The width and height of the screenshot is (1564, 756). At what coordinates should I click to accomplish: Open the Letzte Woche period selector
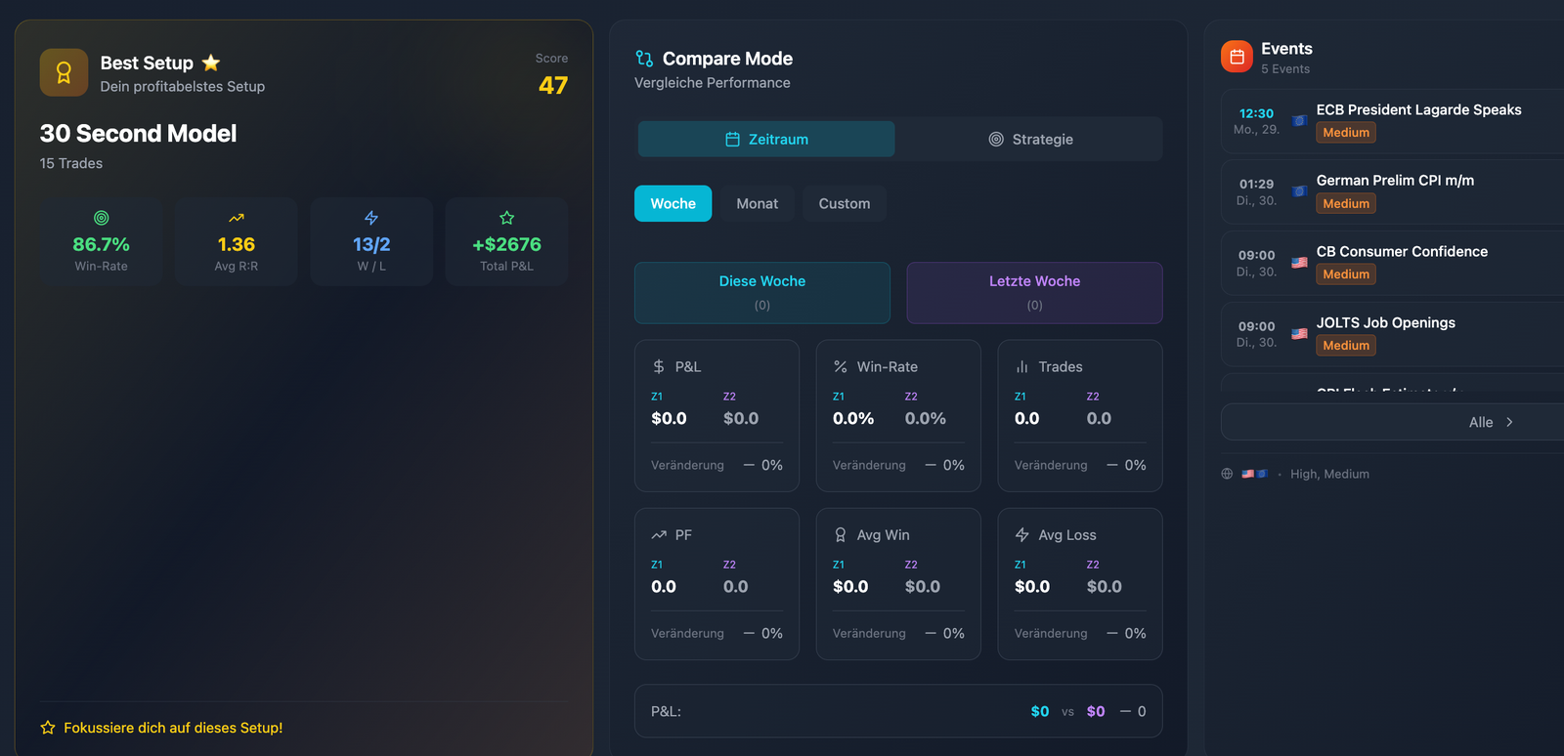(x=1034, y=293)
